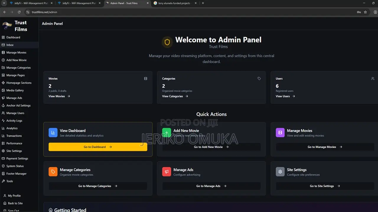The height and width of the screenshot is (212, 378).
Task: Click the "Registered users" text
Action: click(x=285, y=91)
